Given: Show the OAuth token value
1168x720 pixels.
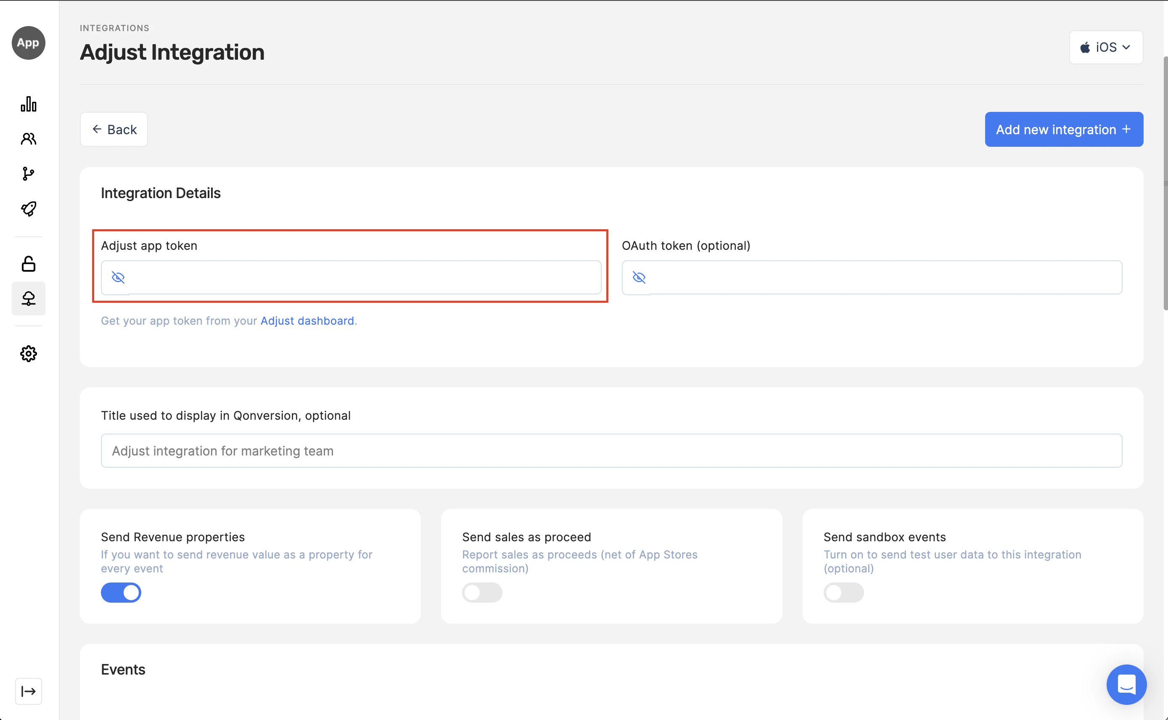Looking at the screenshot, I should [639, 277].
